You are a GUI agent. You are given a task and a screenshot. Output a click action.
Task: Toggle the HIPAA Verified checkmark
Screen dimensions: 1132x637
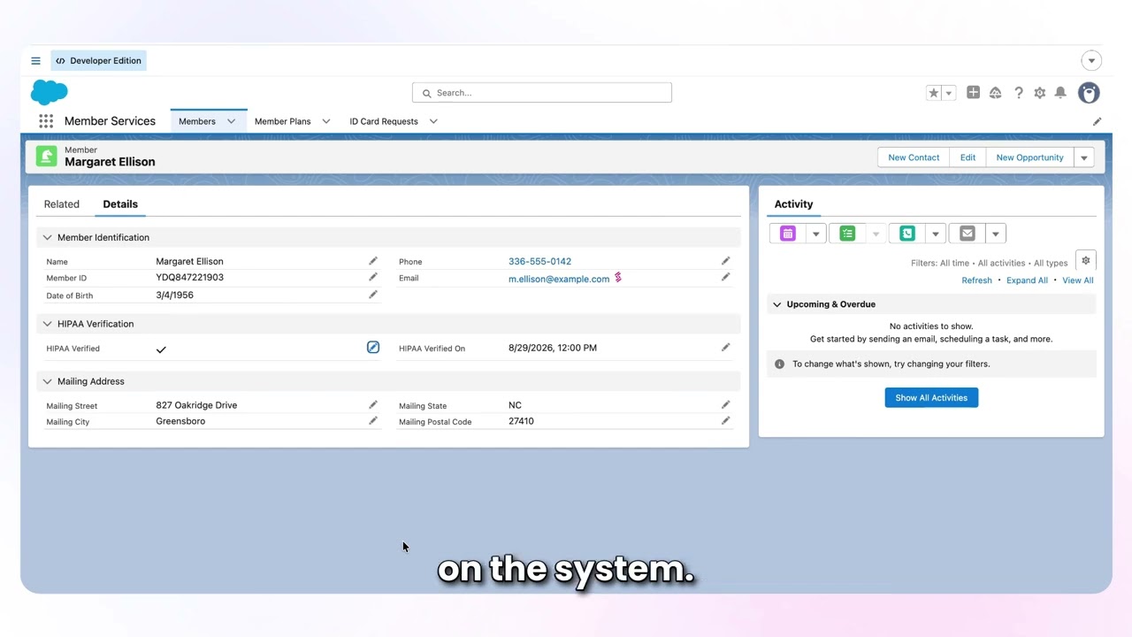pos(161,349)
